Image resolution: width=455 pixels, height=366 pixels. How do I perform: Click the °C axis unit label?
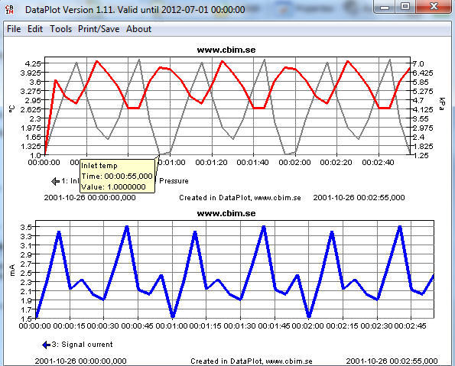coord(11,109)
